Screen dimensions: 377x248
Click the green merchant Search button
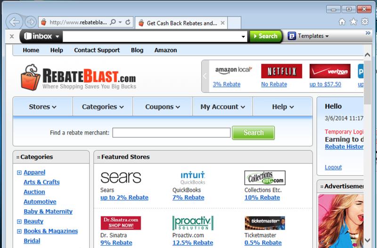(x=253, y=133)
